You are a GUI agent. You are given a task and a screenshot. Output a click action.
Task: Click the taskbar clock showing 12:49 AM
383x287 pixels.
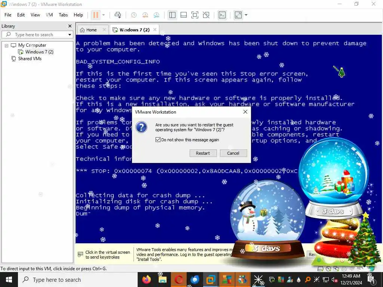[x=351, y=280]
